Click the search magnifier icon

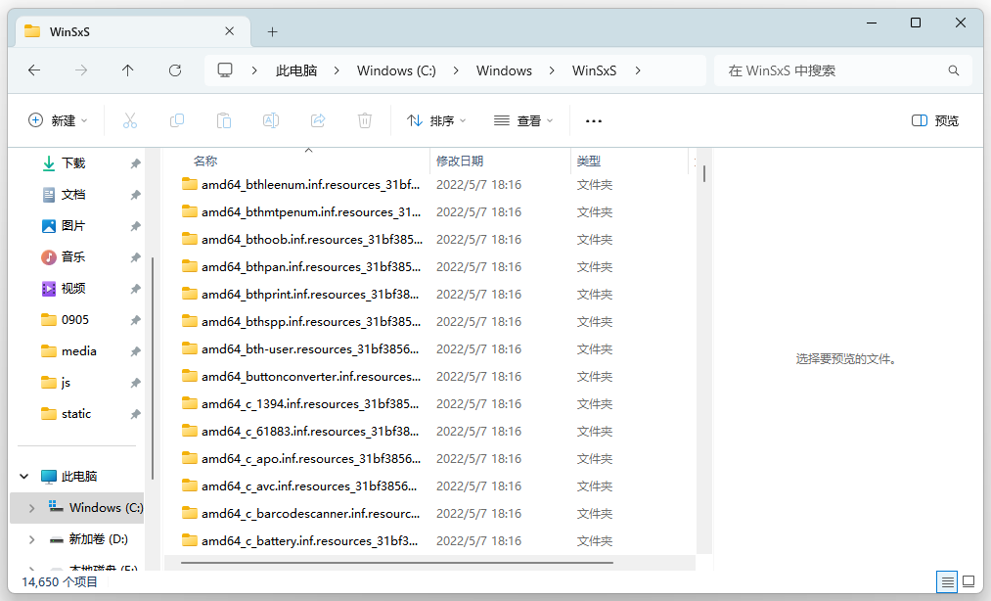pyautogui.click(x=954, y=70)
